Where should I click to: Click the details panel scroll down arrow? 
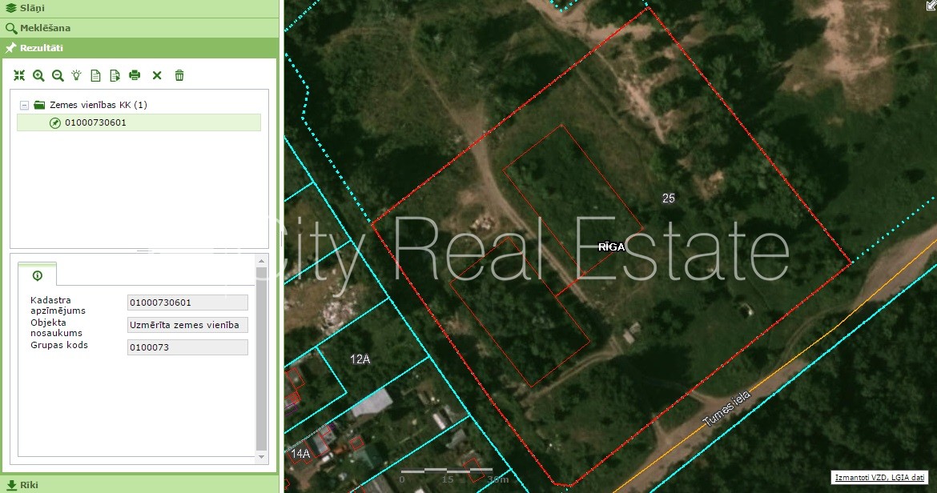click(261, 456)
